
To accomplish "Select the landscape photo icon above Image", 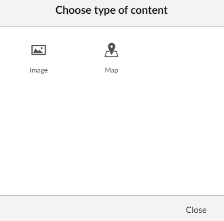I will [38, 50].
